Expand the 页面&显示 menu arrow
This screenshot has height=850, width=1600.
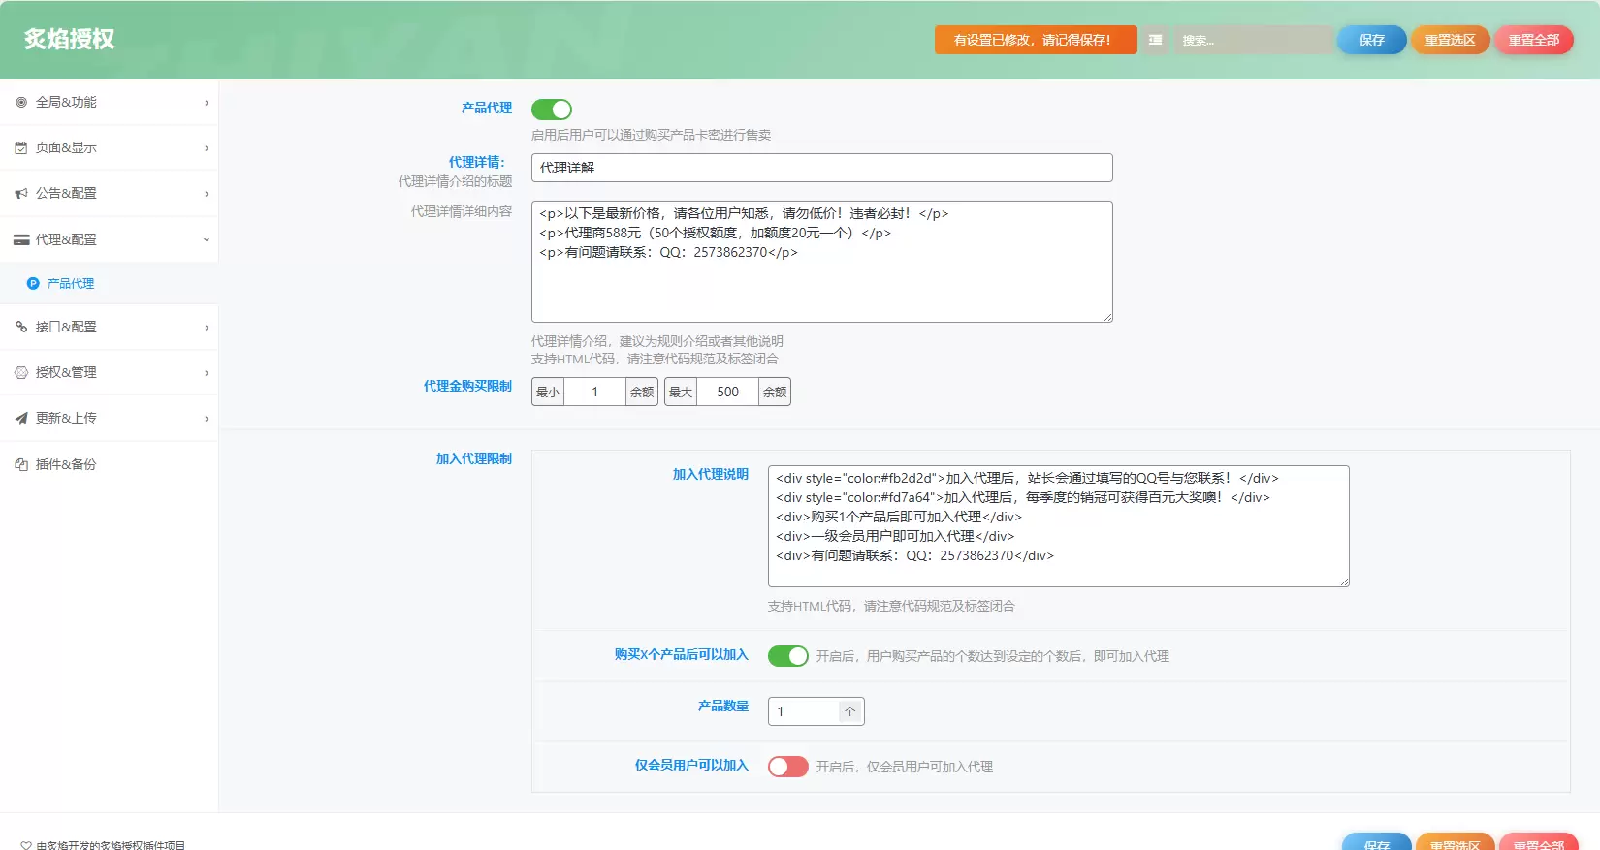coord(207,148)
